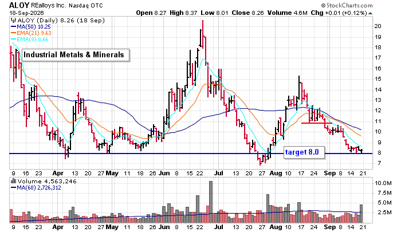Click the target 8.0 annotation box

click(x=304, y=152)
